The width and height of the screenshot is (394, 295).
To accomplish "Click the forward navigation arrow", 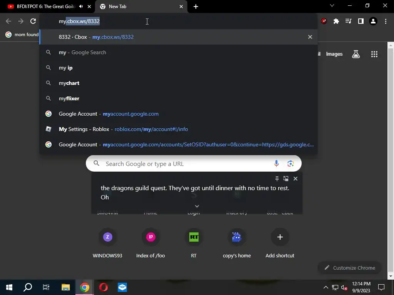I will click(x=21, y=22).
